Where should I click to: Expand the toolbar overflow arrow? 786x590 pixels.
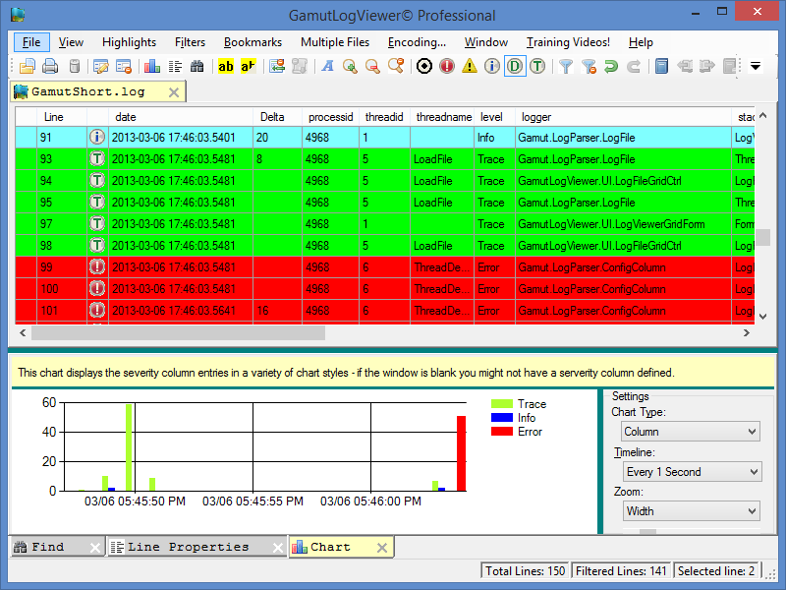756,66
